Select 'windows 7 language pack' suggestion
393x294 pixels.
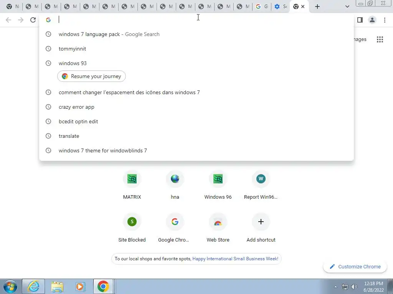196,34
